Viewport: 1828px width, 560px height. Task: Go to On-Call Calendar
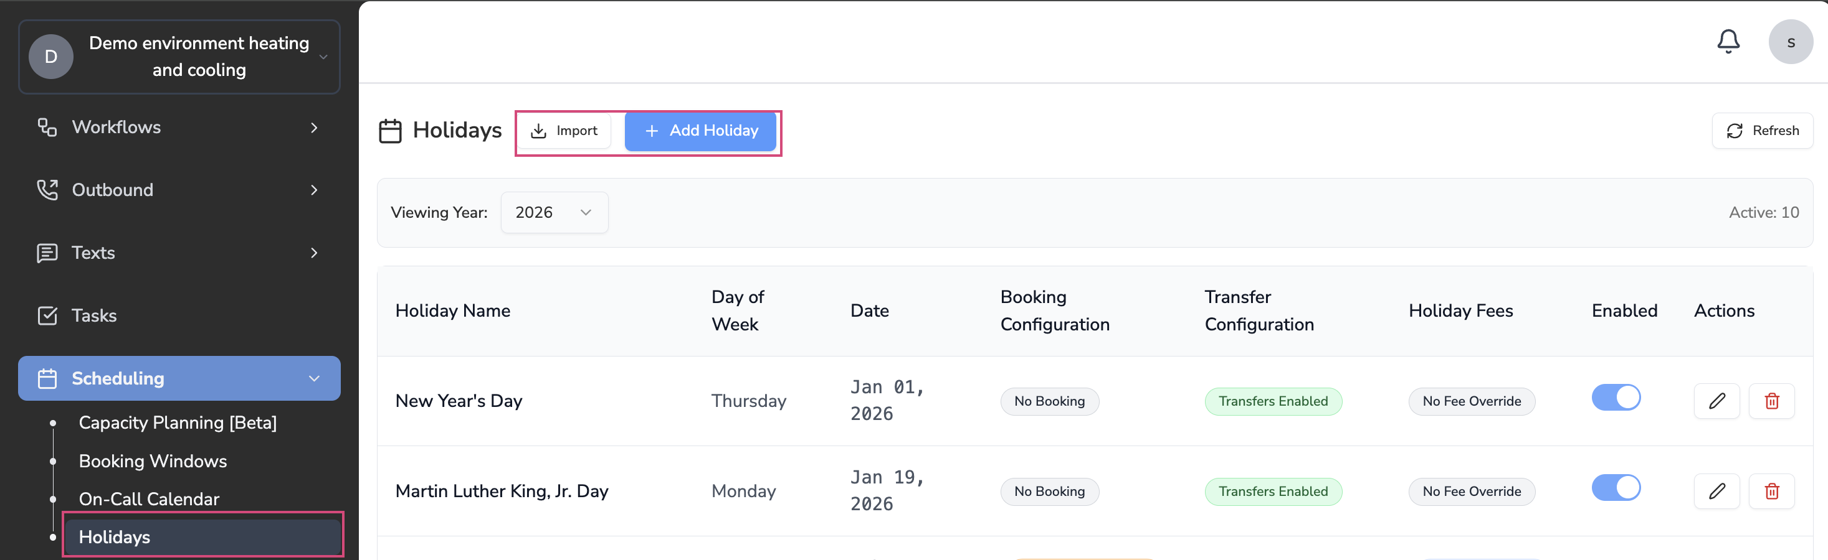click(149, 499)
